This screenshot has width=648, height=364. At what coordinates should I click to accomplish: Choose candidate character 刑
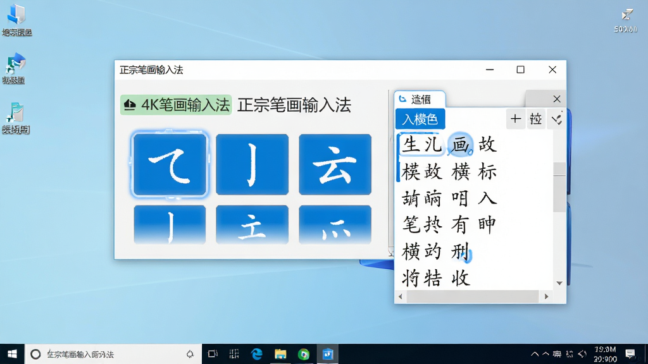pos(461,252)
